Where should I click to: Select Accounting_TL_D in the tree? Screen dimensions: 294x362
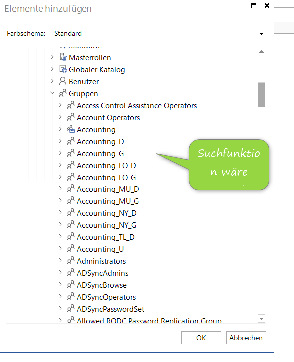pyautogui.click(x=106, y=237)
